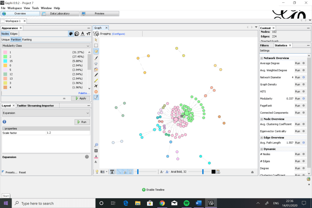312x208 pixels.
Task: Switch to Edges in Appearance panel
Action: coord(14,34)
